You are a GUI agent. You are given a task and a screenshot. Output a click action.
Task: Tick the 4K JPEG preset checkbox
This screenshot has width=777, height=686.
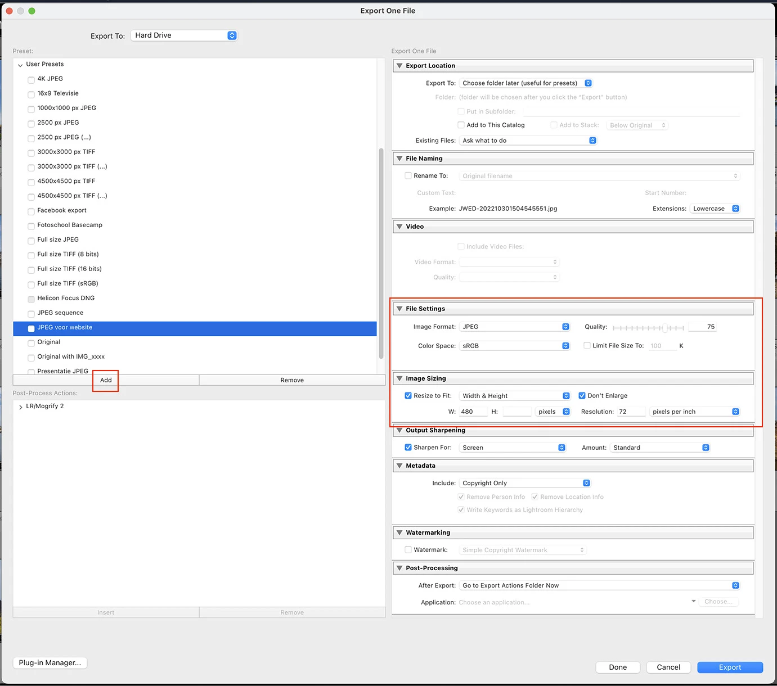tap(32, 79)
